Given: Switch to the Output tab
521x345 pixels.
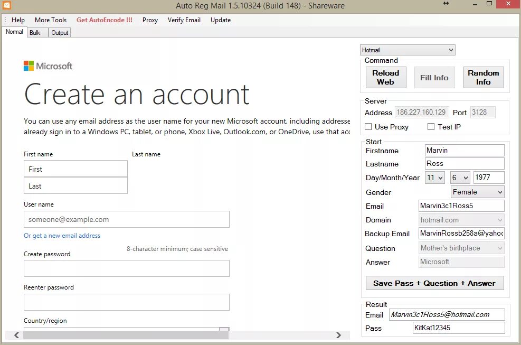Looking at the screenshot, I should [x=60, y=33].
